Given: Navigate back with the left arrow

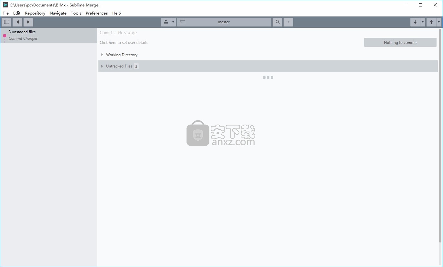Looking at the screenshot, I should 17,22.
